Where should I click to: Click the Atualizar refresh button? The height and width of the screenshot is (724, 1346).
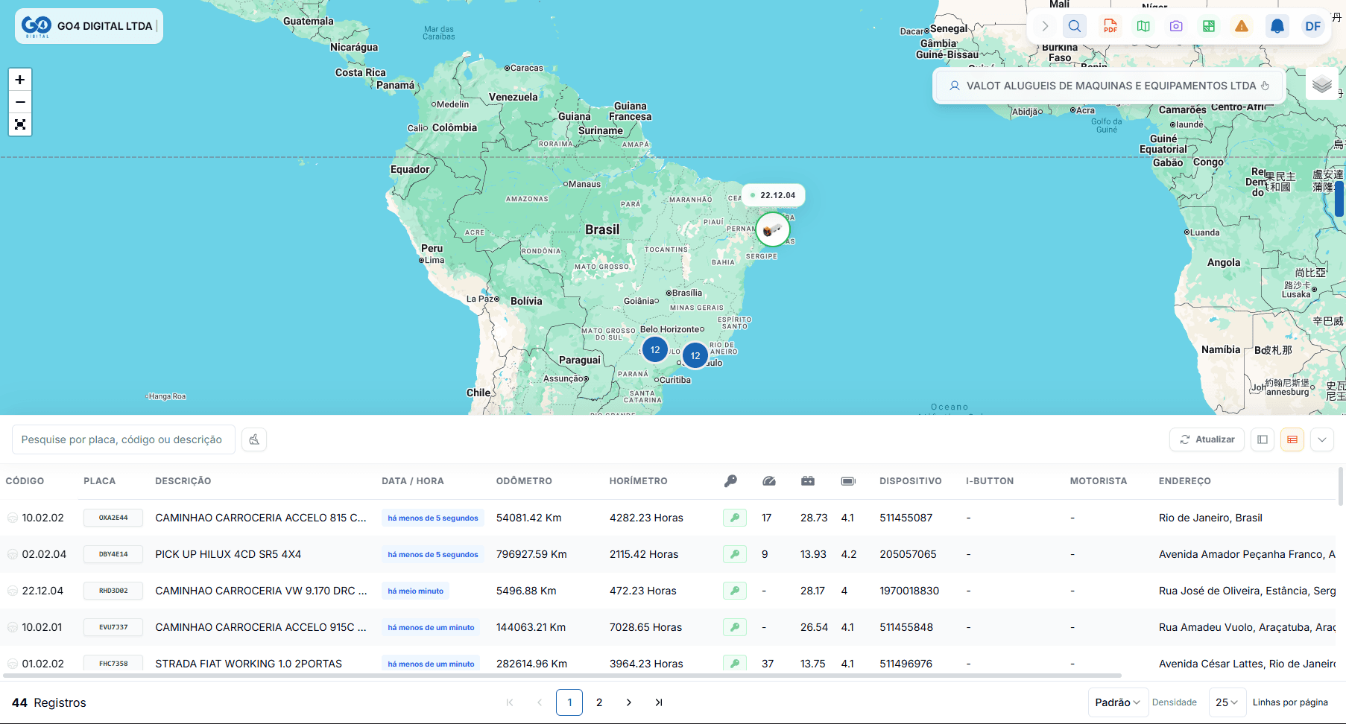pos(1207,439)
